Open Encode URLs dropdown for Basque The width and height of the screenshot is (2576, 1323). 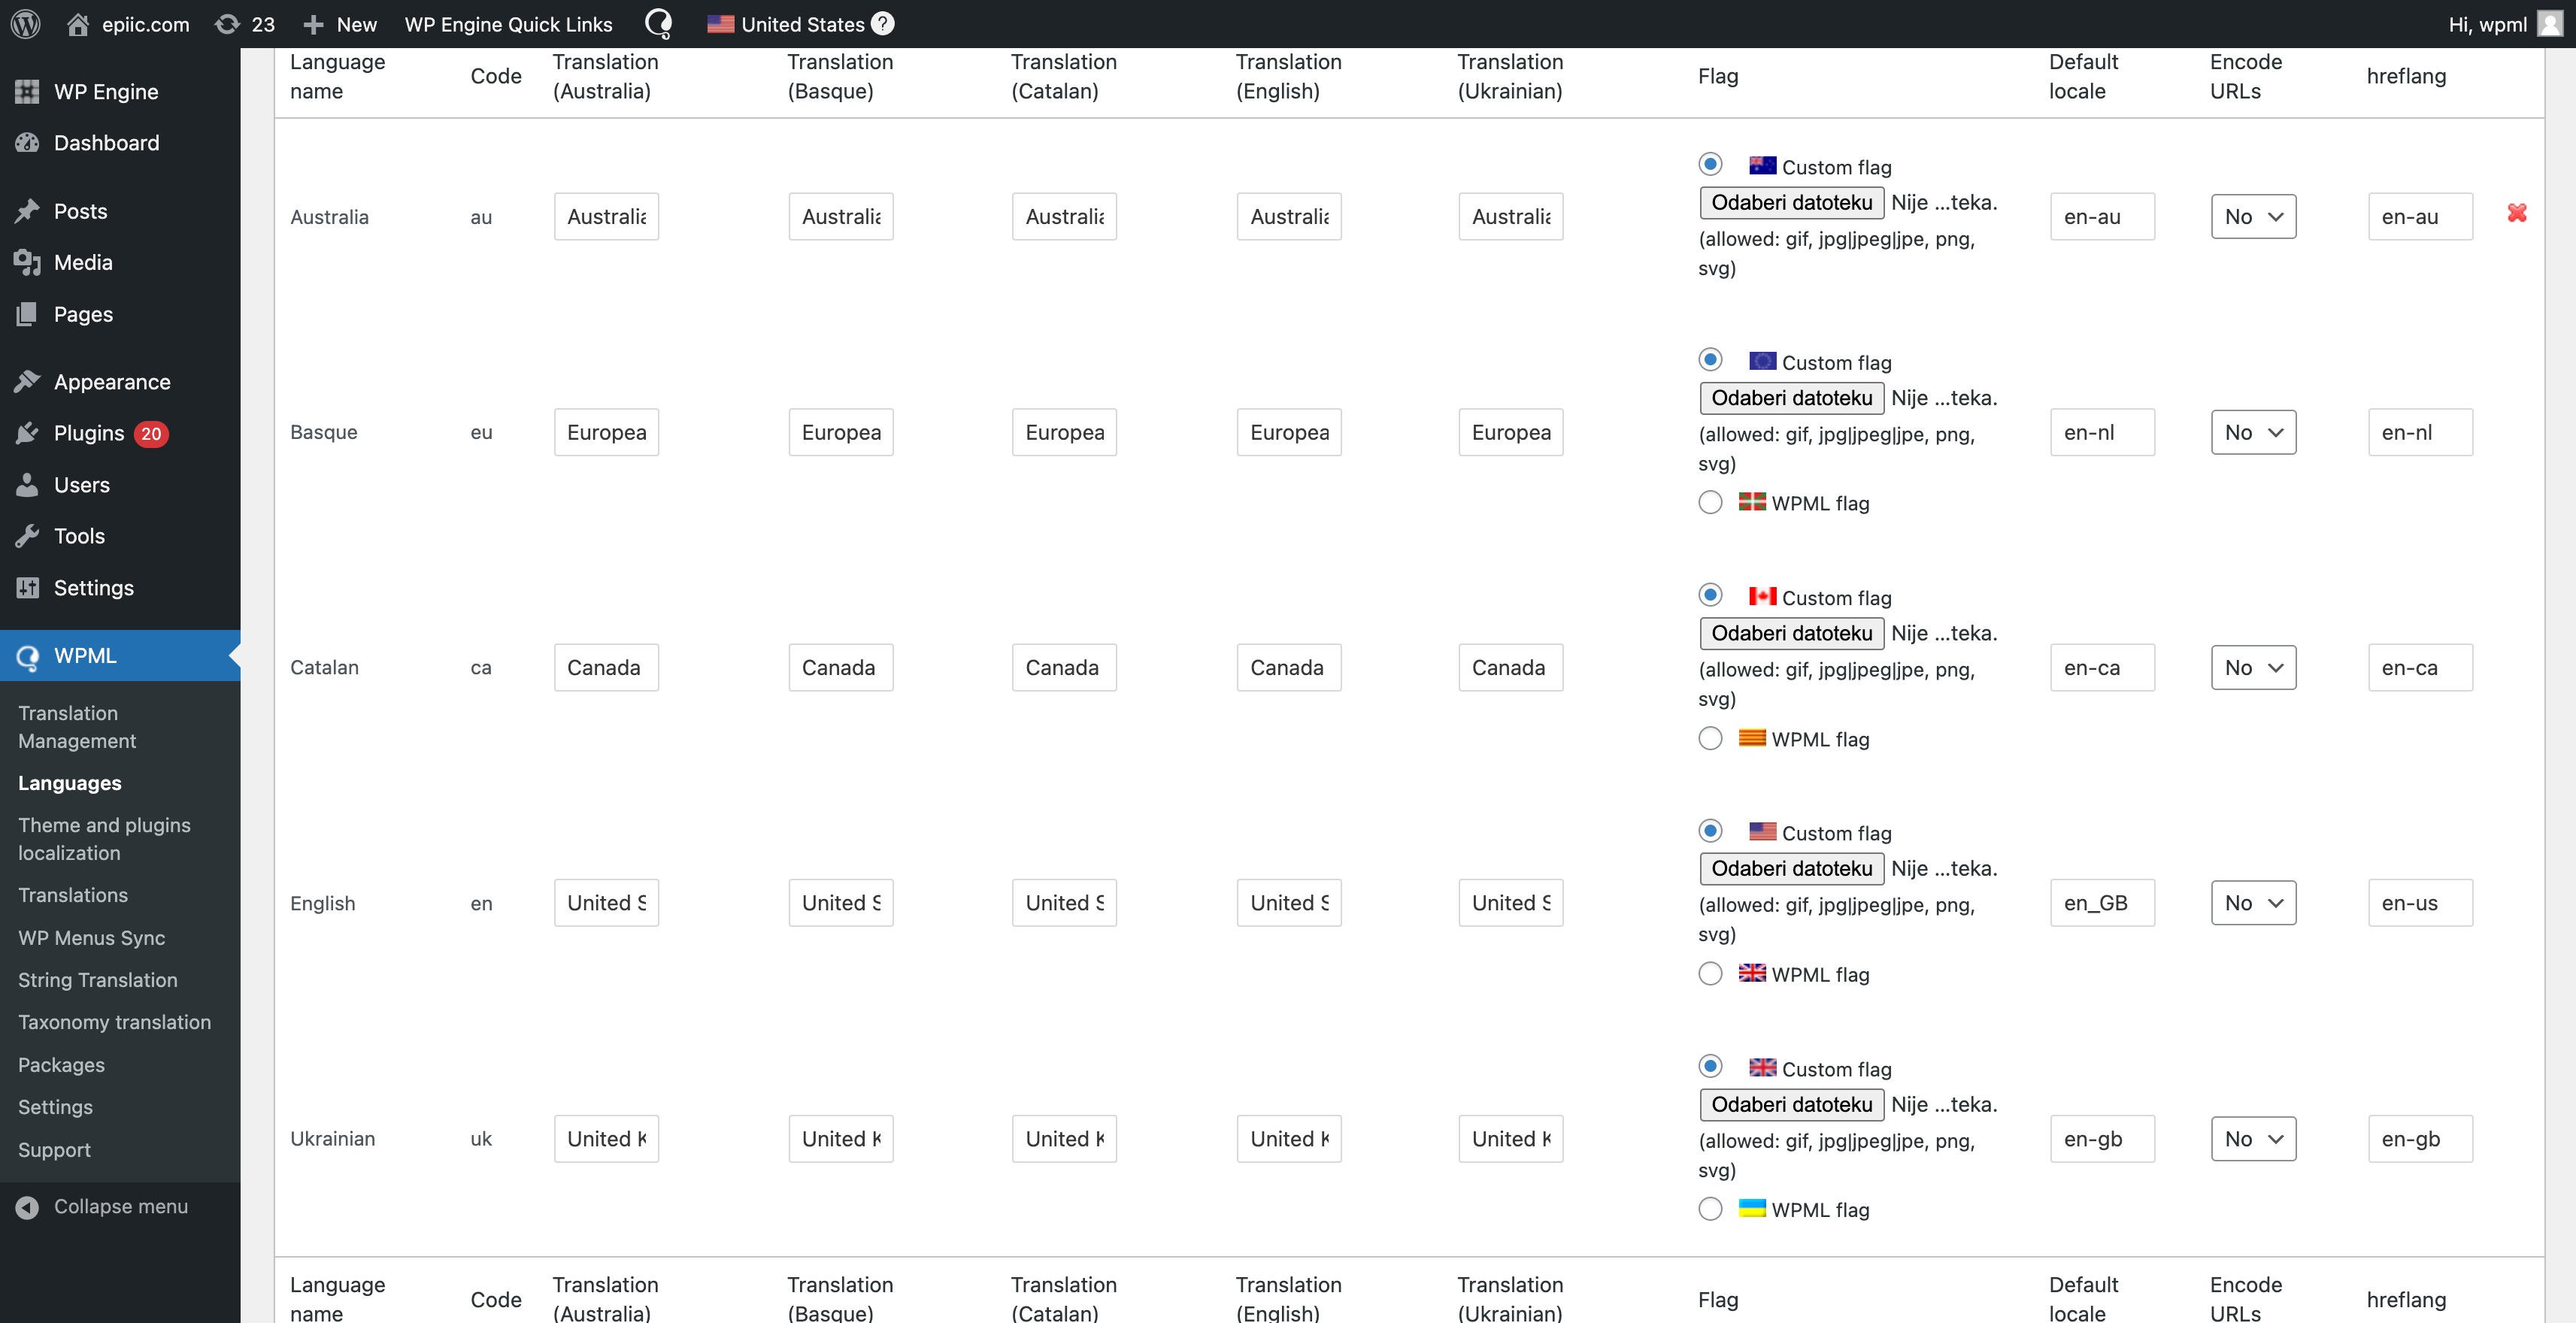click(x=2253, y=432)
